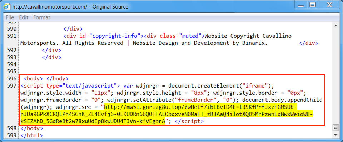The width and height of the screenshot is (343, 142).
Task: Click the text 'Website Design and Development by Binarix.'
Action: point(200,43)
